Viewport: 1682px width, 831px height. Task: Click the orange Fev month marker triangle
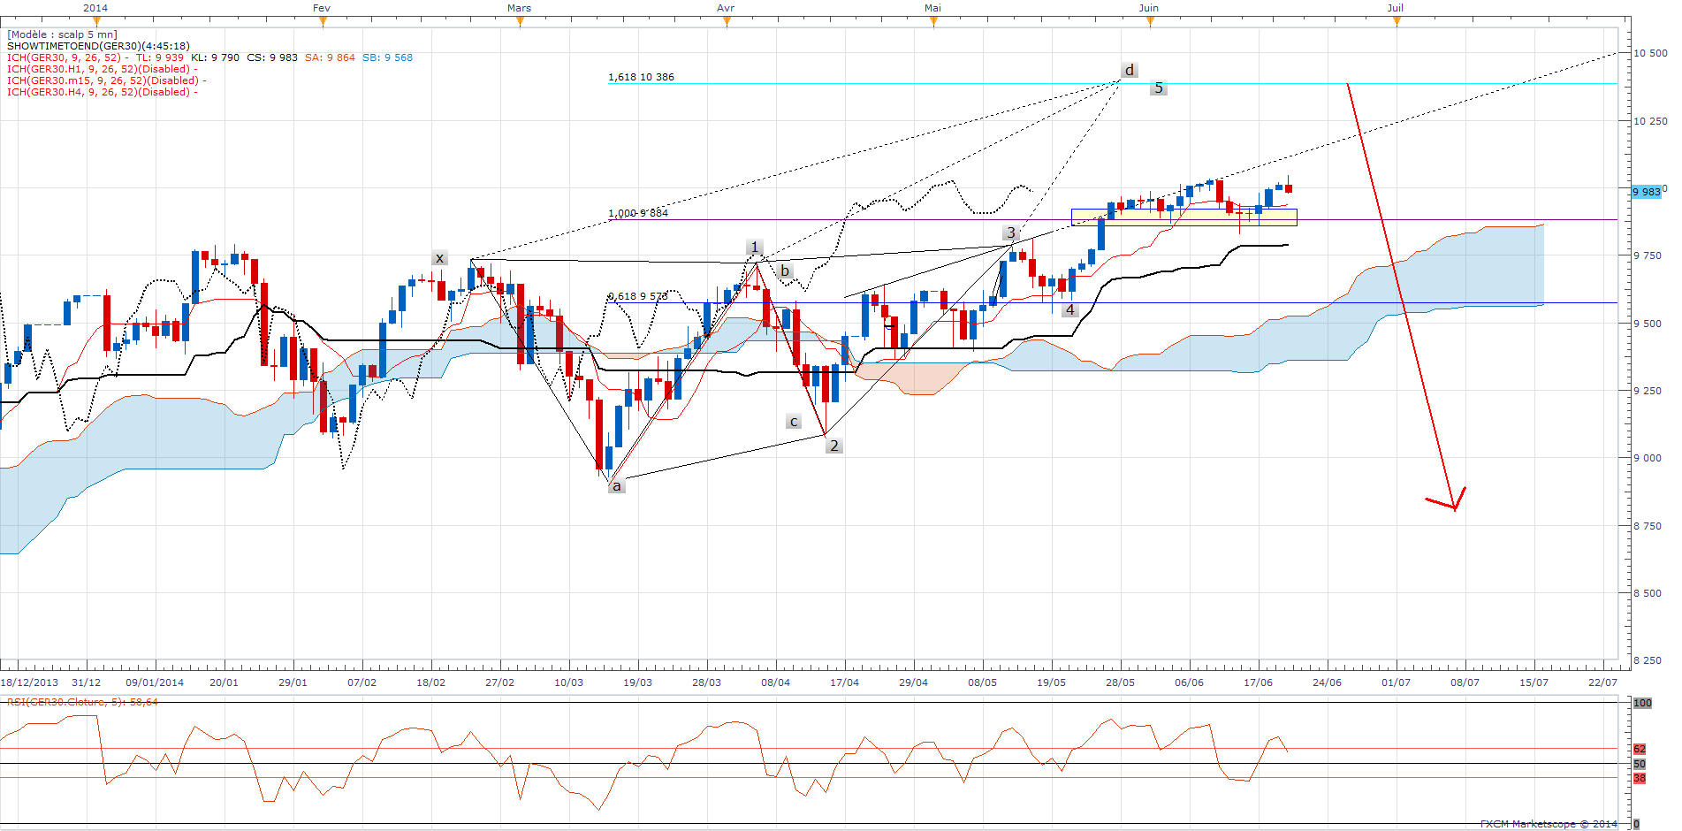(x=322, y=22)
